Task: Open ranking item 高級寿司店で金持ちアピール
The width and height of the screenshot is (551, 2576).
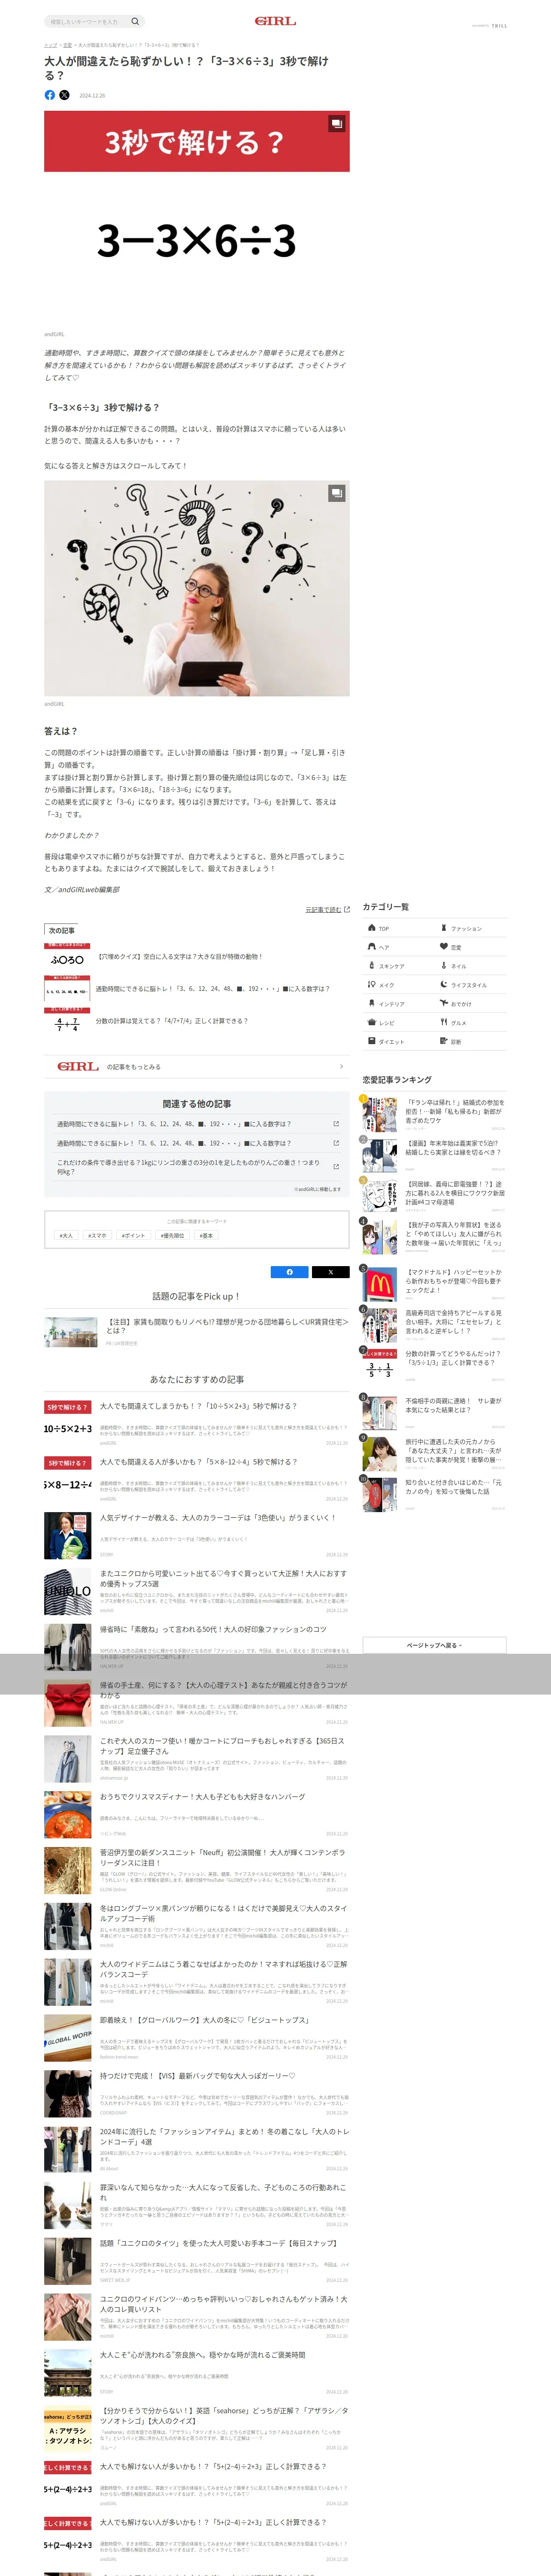Action: [x=433, y=1324]
